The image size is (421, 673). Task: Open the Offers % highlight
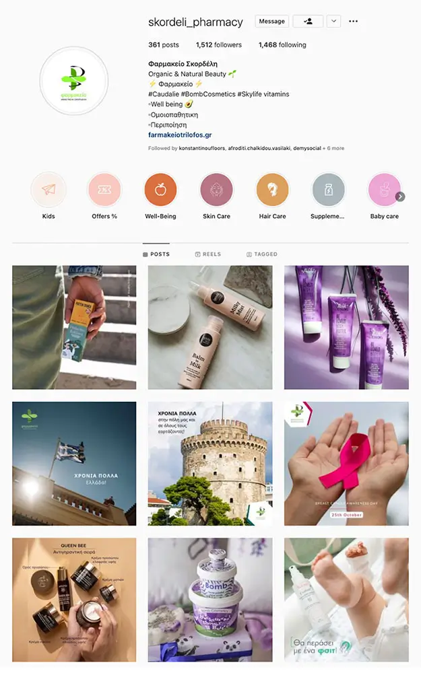(x=104, y=190)
